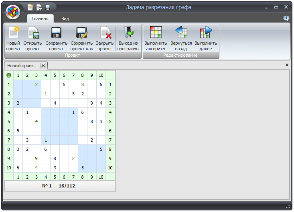Viewport: 294px width, 212px height.
Task: Select cell row 10 column 8 value 5
Action: (83, 168)
